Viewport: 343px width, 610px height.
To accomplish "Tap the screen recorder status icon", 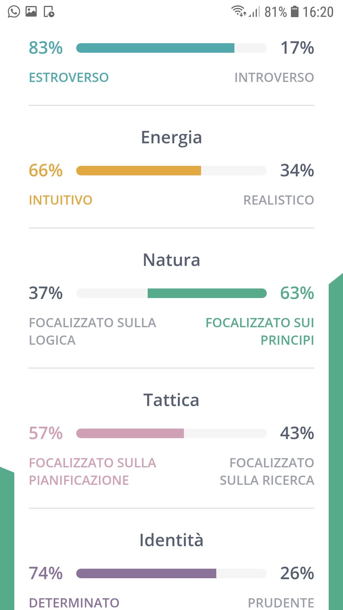I will coord(49,12).
